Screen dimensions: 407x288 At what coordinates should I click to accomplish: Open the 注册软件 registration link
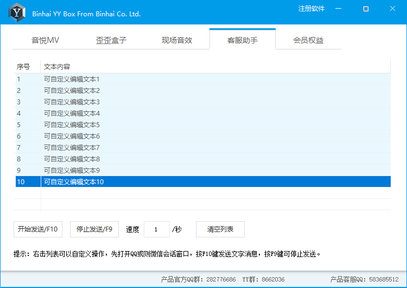coord(311,9)
